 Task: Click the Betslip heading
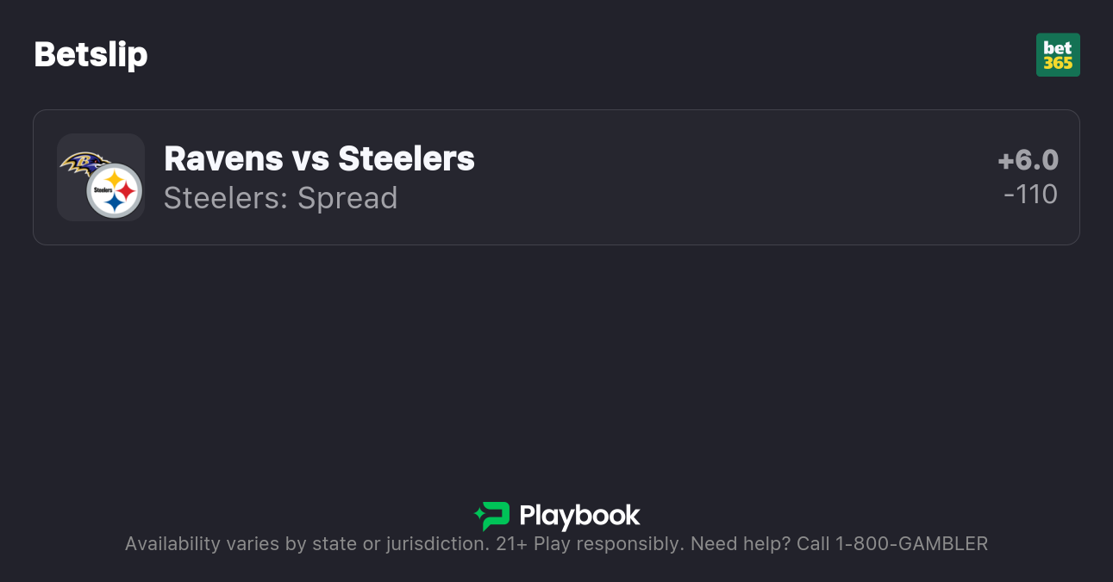point(91,55)
